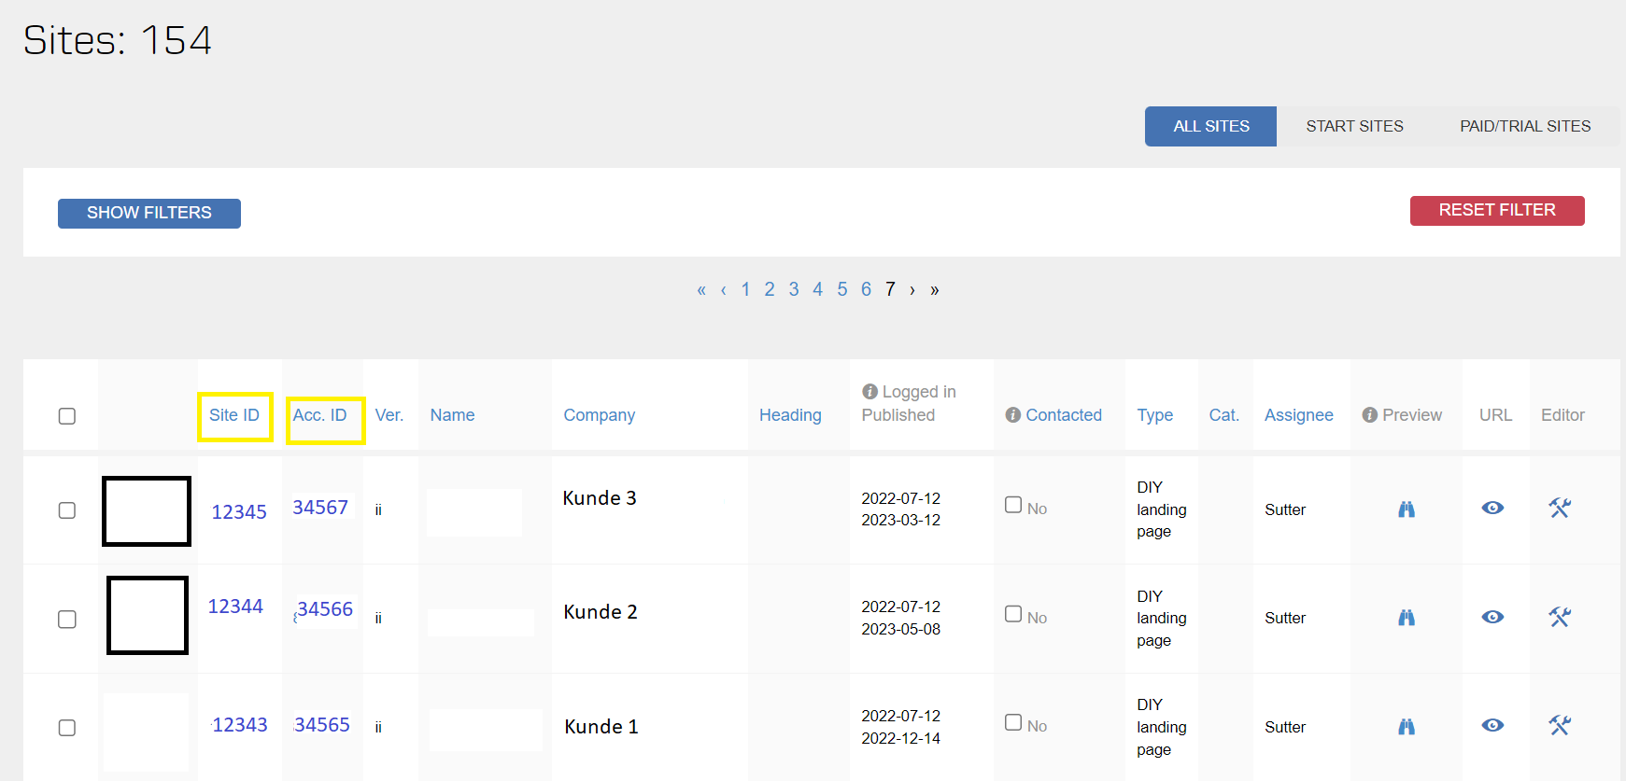Click the eye URL icon for Kunde 2
Viewport: 1626px width, 781px height.
[x=1492, y=617]
